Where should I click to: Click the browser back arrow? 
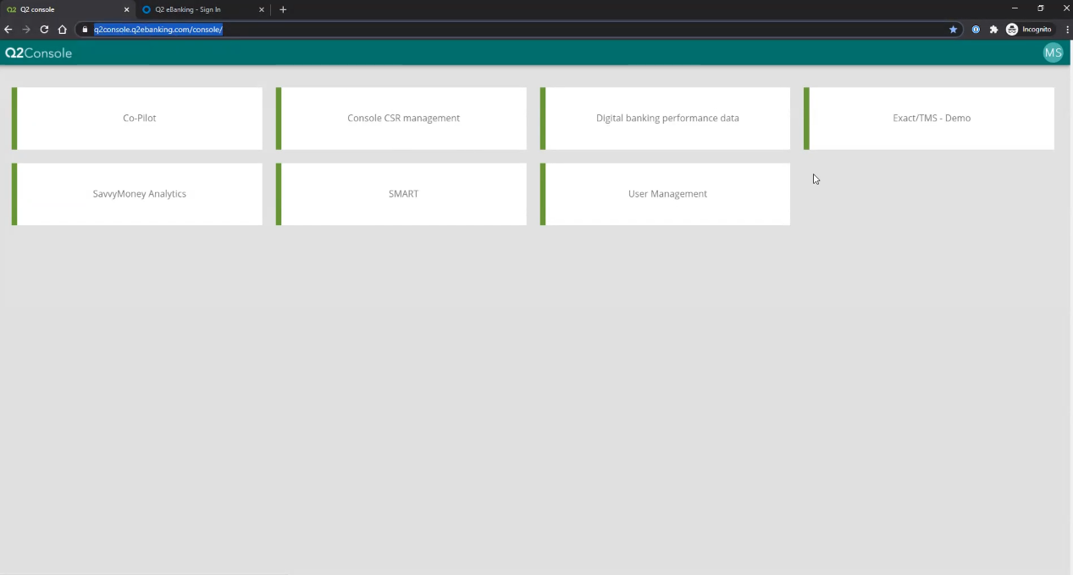(x=8, y=30)
